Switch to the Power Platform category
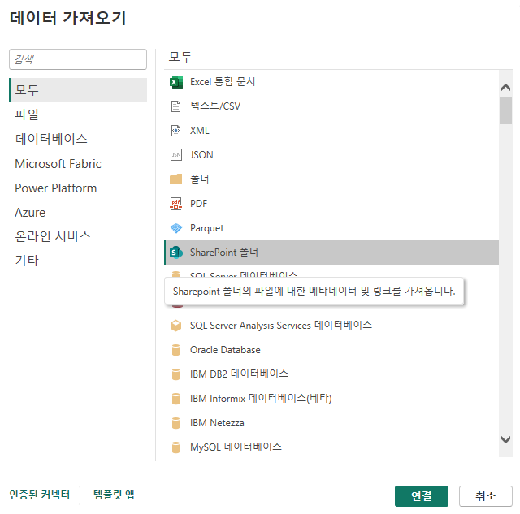The width and height of the screenshot is (520, 514). click(56, 188)
